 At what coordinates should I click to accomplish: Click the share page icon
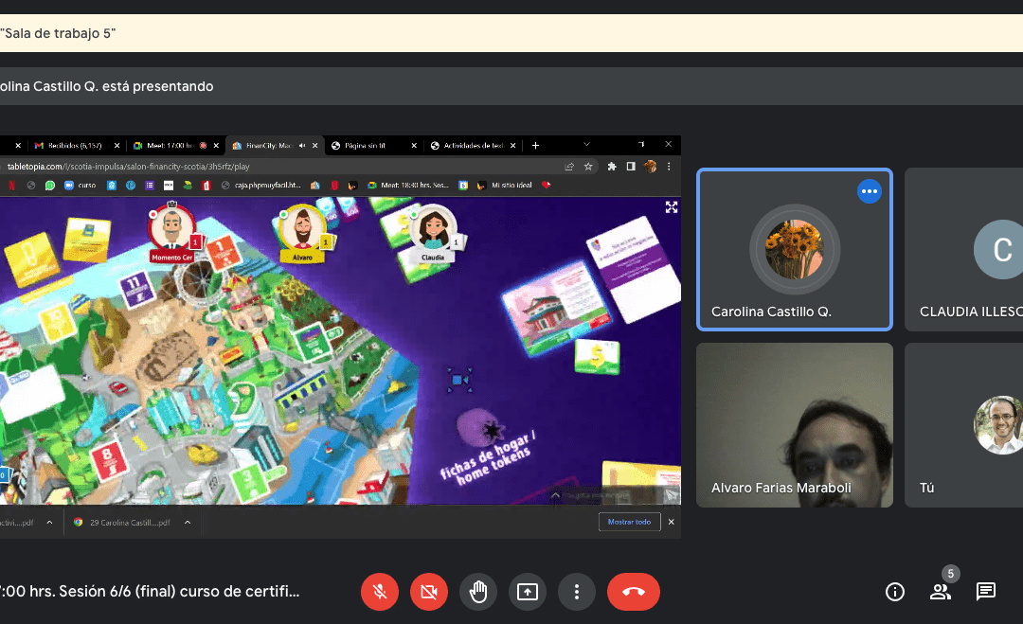pos(569,167)
